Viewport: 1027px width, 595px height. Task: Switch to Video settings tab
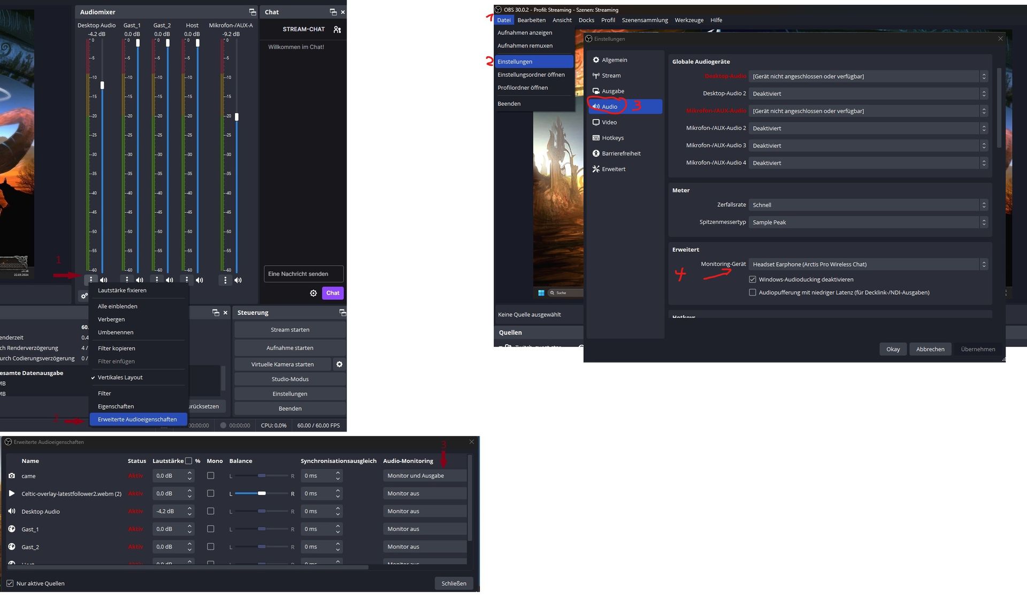pyautogui.click(x=609, y=122)
